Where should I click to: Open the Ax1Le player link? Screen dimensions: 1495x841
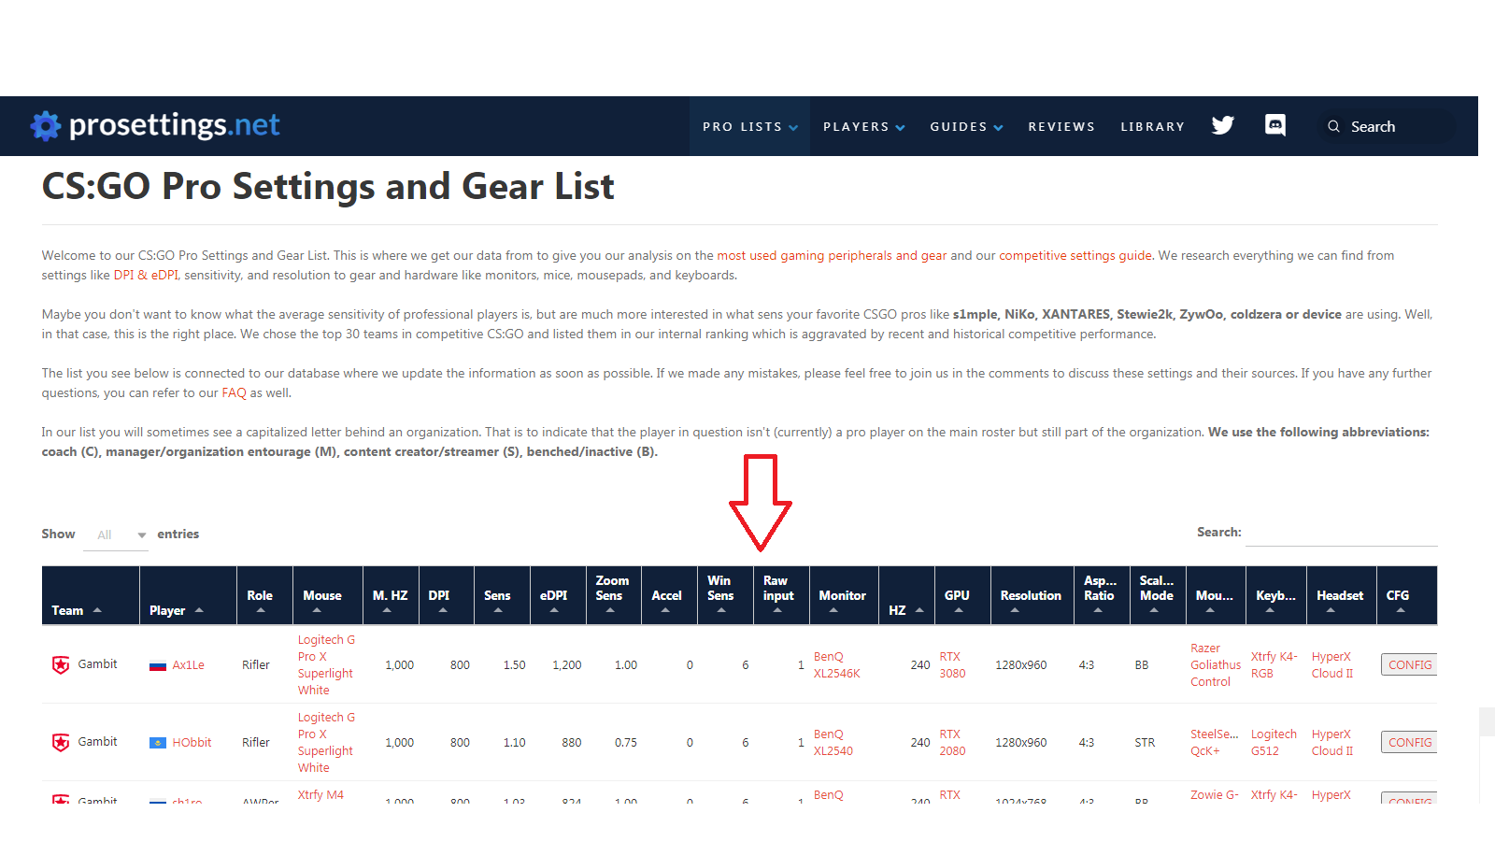tap(188, 665)
